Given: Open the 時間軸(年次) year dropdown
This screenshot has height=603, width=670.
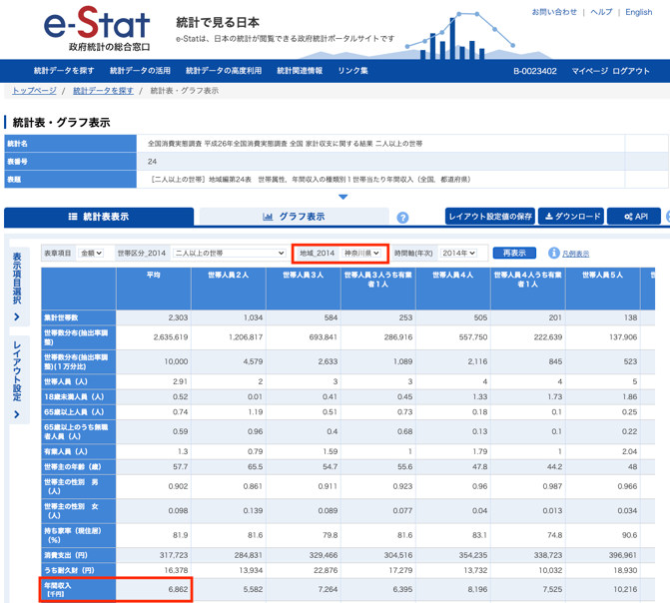Looking at the screenshot, I should tap(458, 254).
